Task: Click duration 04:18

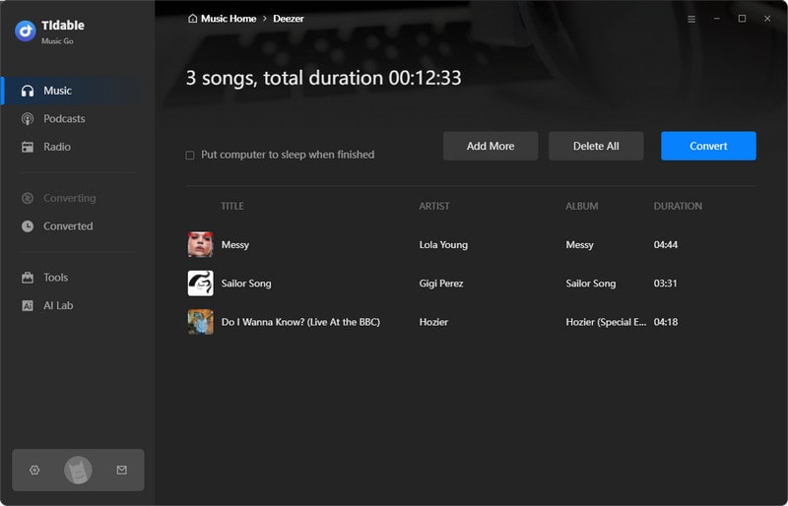Action: (x=666, y=322)
